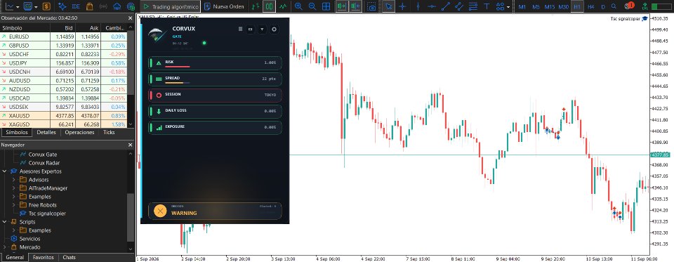Select the cursor arrow tool
The width and height of the screenshot is (674, 262).
[x=388, y=6]
